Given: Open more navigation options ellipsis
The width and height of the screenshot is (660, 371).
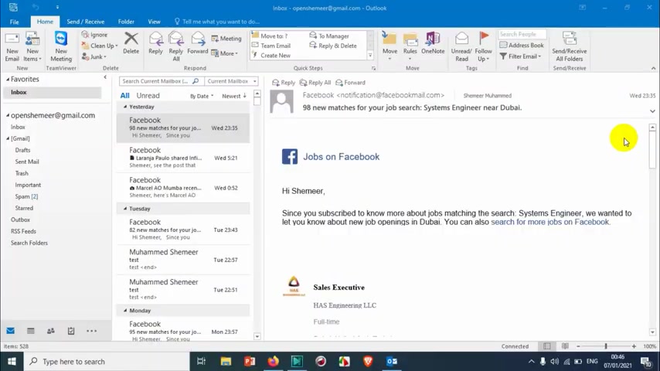Looking at the screenshot, I should [91, 331].
